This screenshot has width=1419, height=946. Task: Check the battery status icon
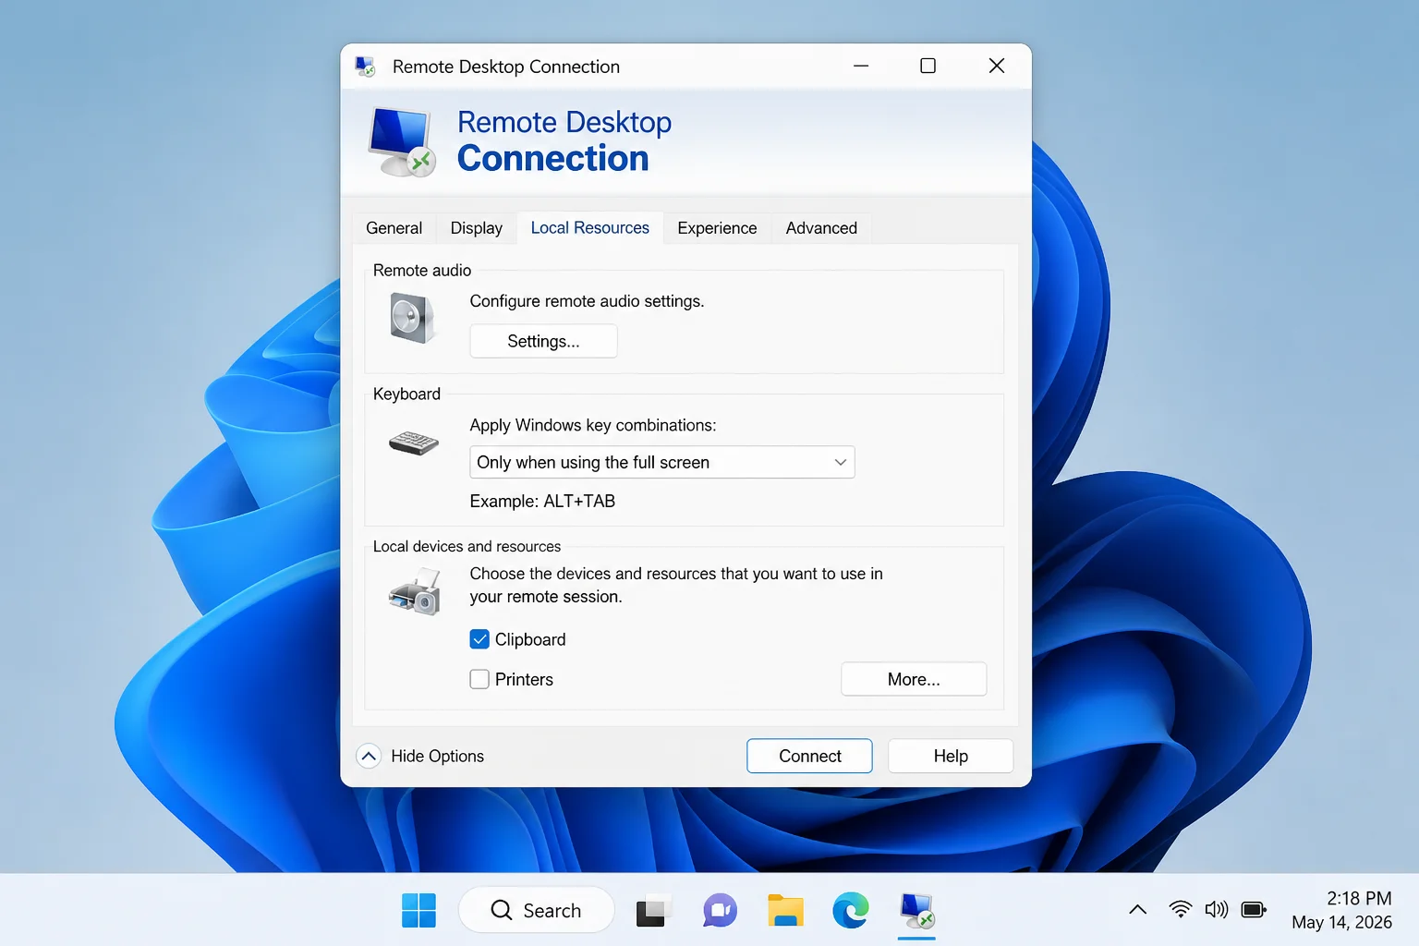click(1254, 910)
